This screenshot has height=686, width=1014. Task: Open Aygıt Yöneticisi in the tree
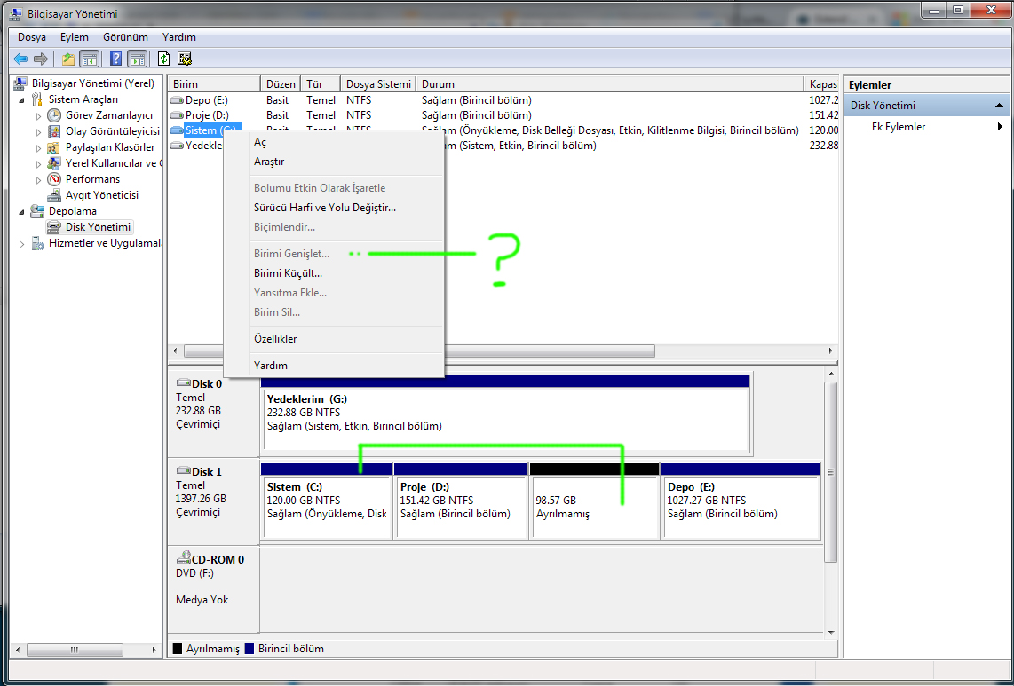pyautogui.click(x=101, y=195)
